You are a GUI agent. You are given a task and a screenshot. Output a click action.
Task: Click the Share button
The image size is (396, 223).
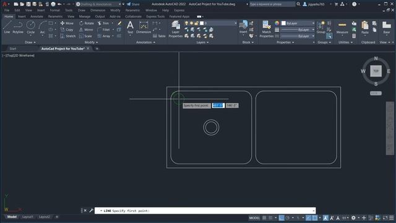tap(133, 4)
